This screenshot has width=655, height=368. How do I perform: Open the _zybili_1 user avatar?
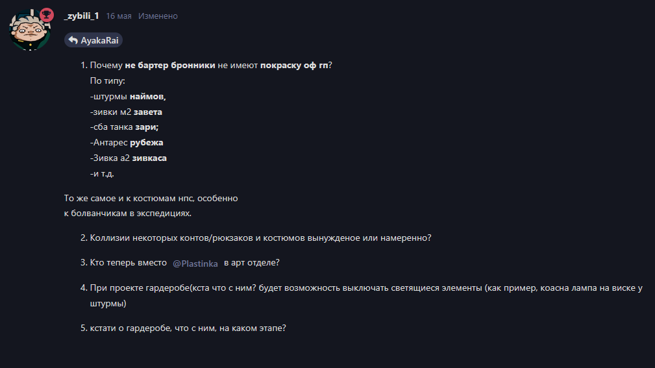[x=29, y=30]
